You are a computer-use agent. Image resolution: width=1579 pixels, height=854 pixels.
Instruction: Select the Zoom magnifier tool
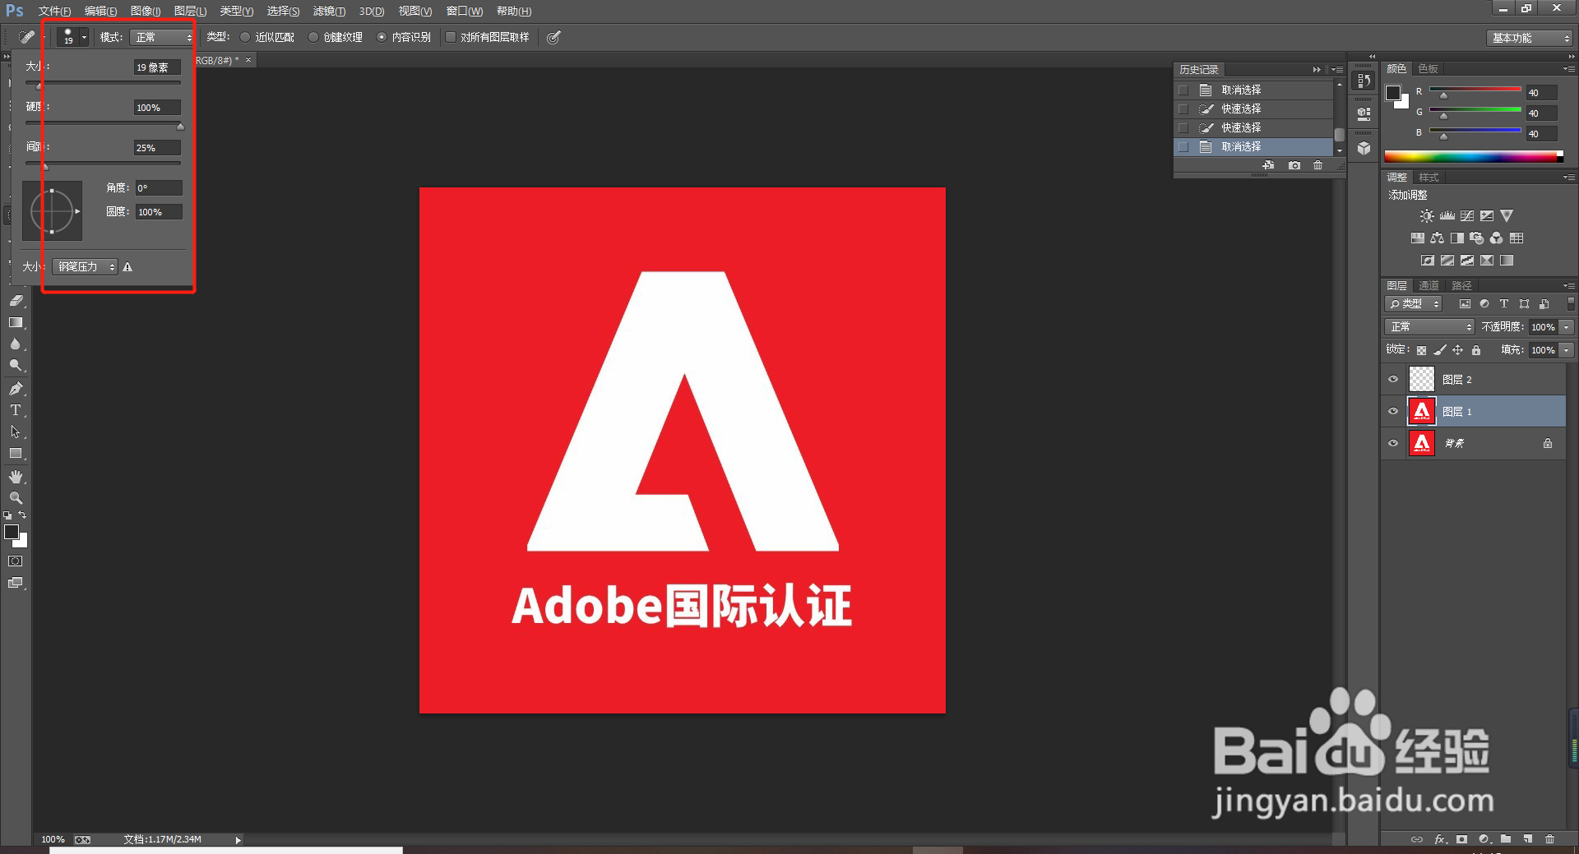tap(16, 498)
